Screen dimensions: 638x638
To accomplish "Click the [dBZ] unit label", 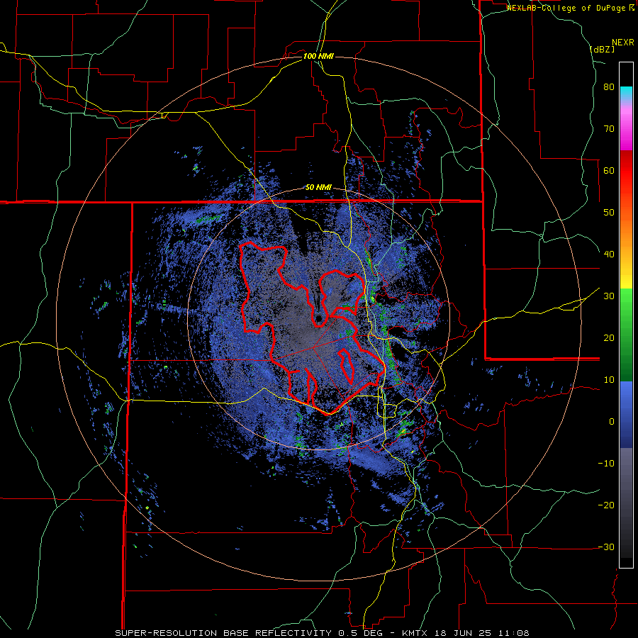I will [x=602, y=49].
